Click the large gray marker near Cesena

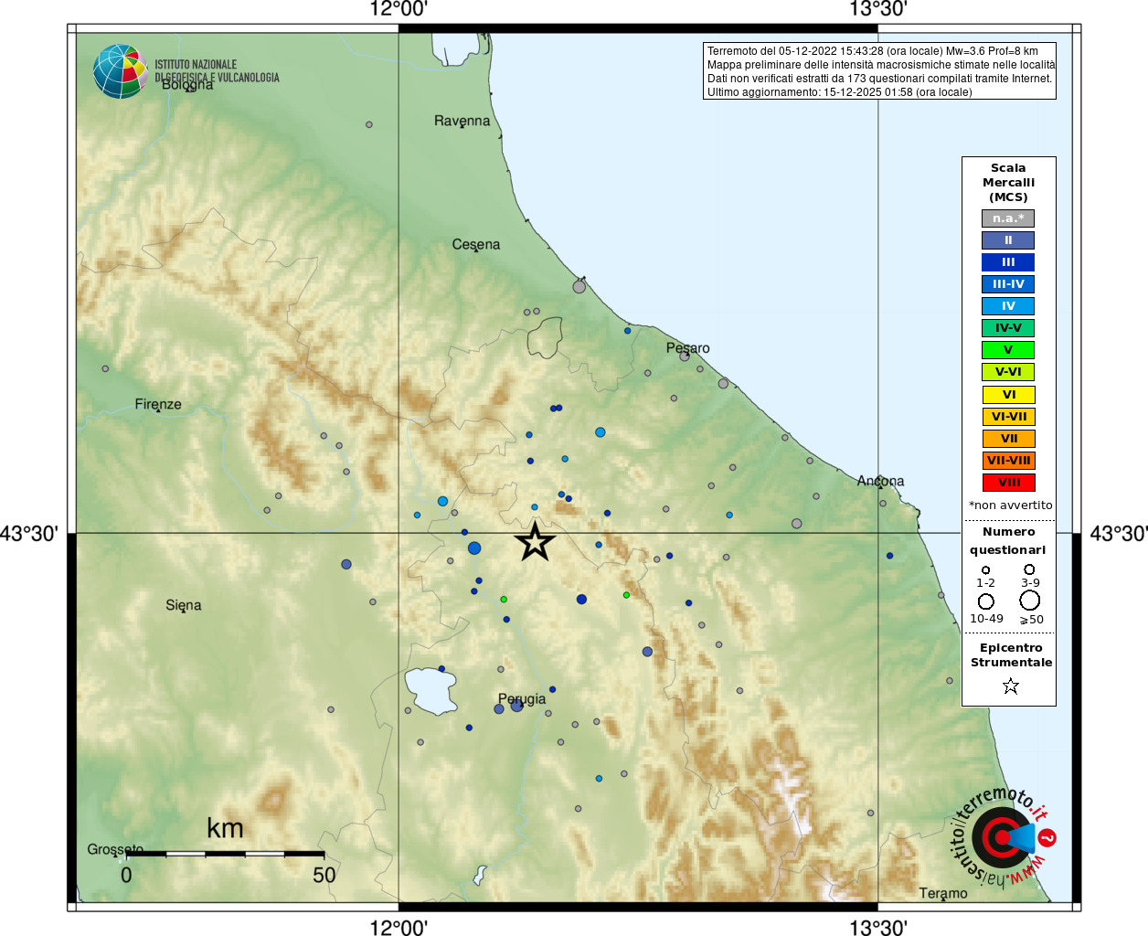579,287
